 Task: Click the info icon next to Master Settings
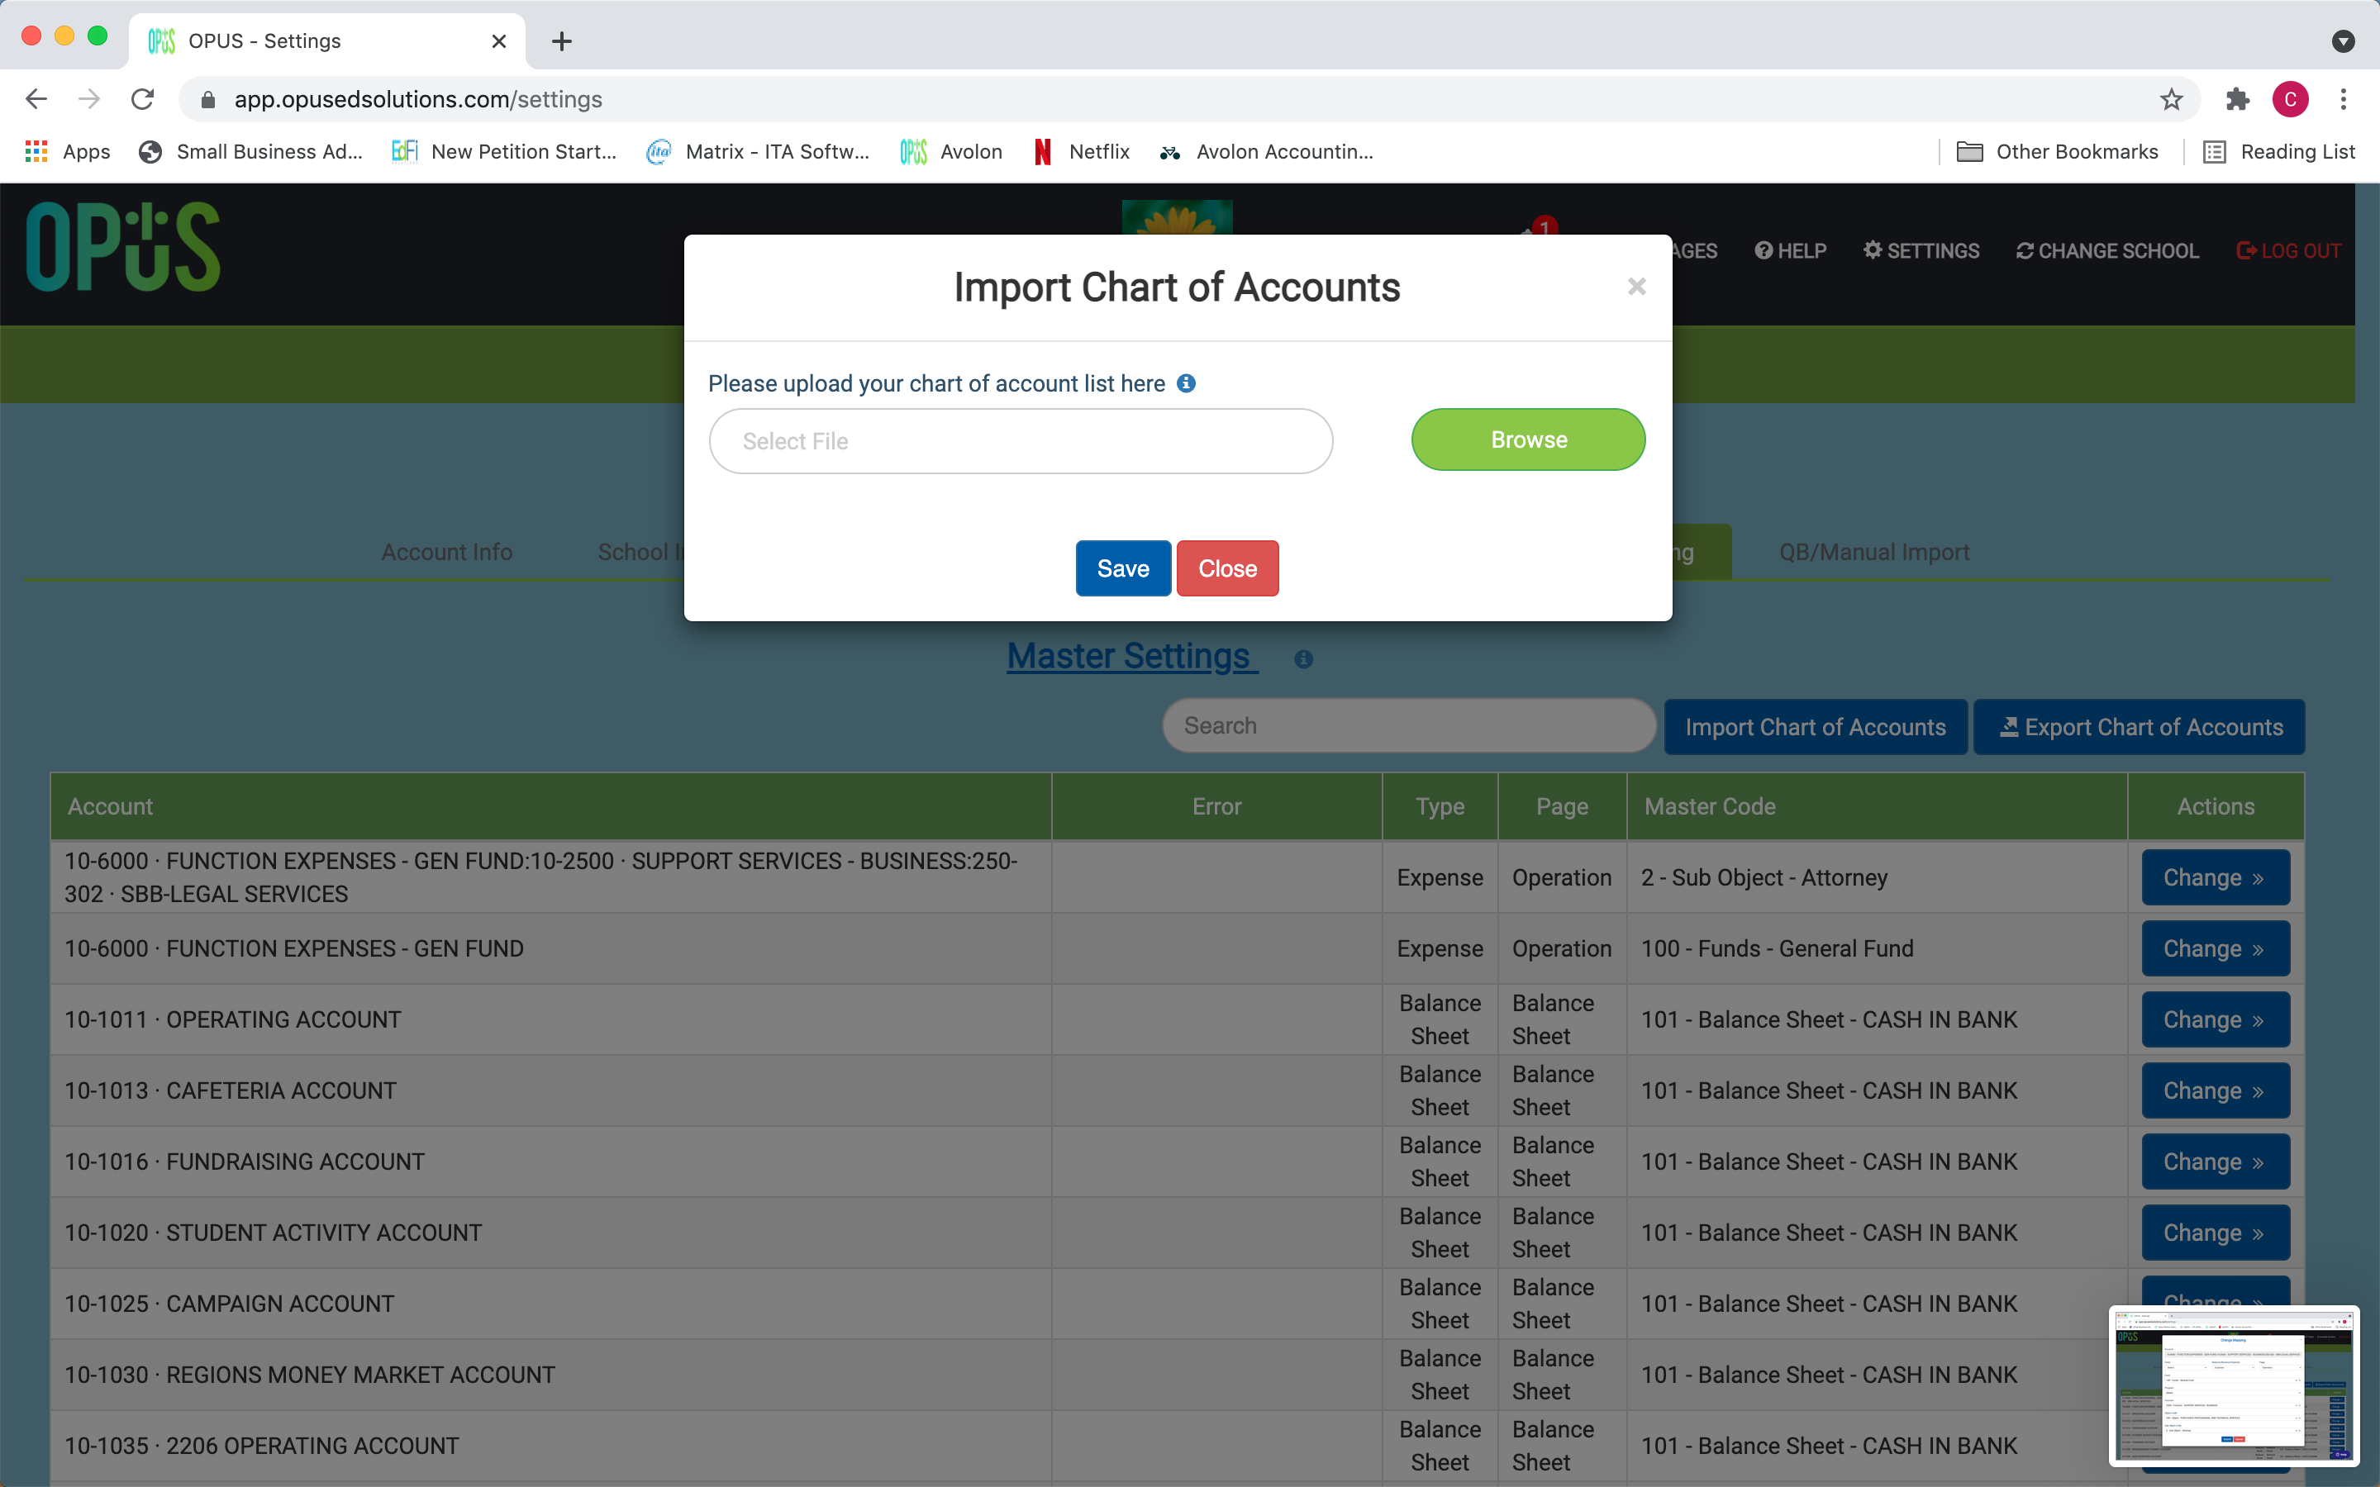pos(1303,658)
